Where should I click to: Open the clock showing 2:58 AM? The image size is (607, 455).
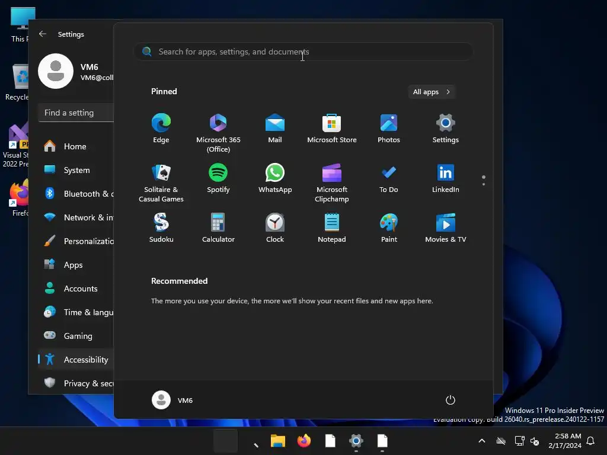click(x=565, y=441)
